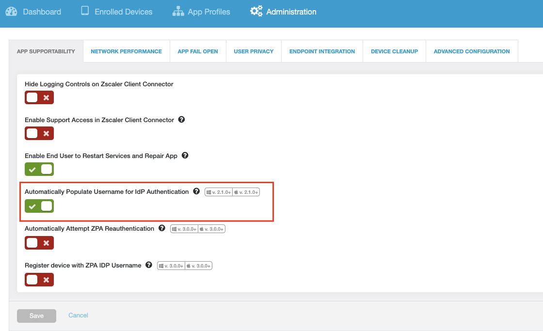Turn on Automatically Attempt ZPA Reauthentication
The height and width of the screenshot is (331, 543).
pos(39,243)
